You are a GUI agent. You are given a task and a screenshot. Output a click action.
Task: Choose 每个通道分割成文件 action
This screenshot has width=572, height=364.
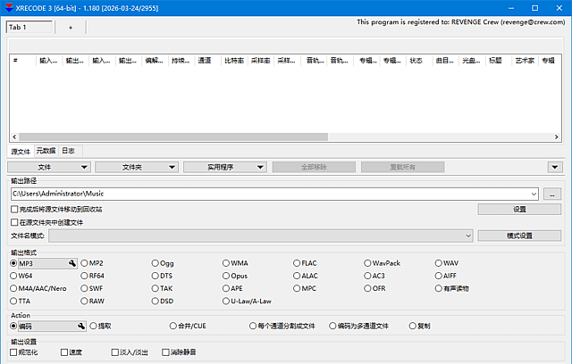click(x=282, y=326)
